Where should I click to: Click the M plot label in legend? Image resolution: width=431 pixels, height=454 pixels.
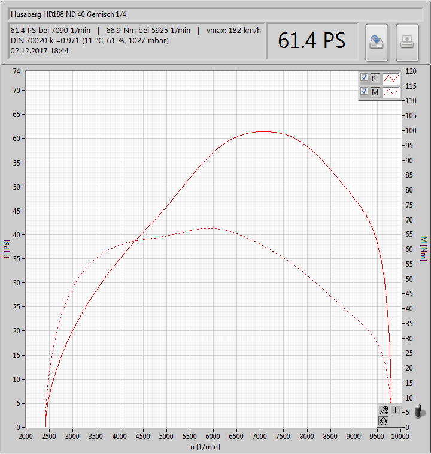point(375,92)
